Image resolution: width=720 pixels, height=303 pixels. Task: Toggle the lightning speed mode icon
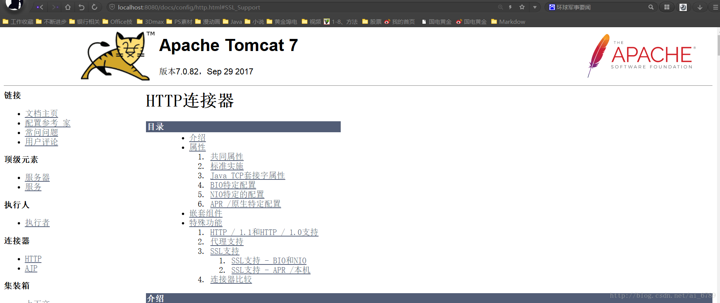pyautogui.click(x=511, y=7)
